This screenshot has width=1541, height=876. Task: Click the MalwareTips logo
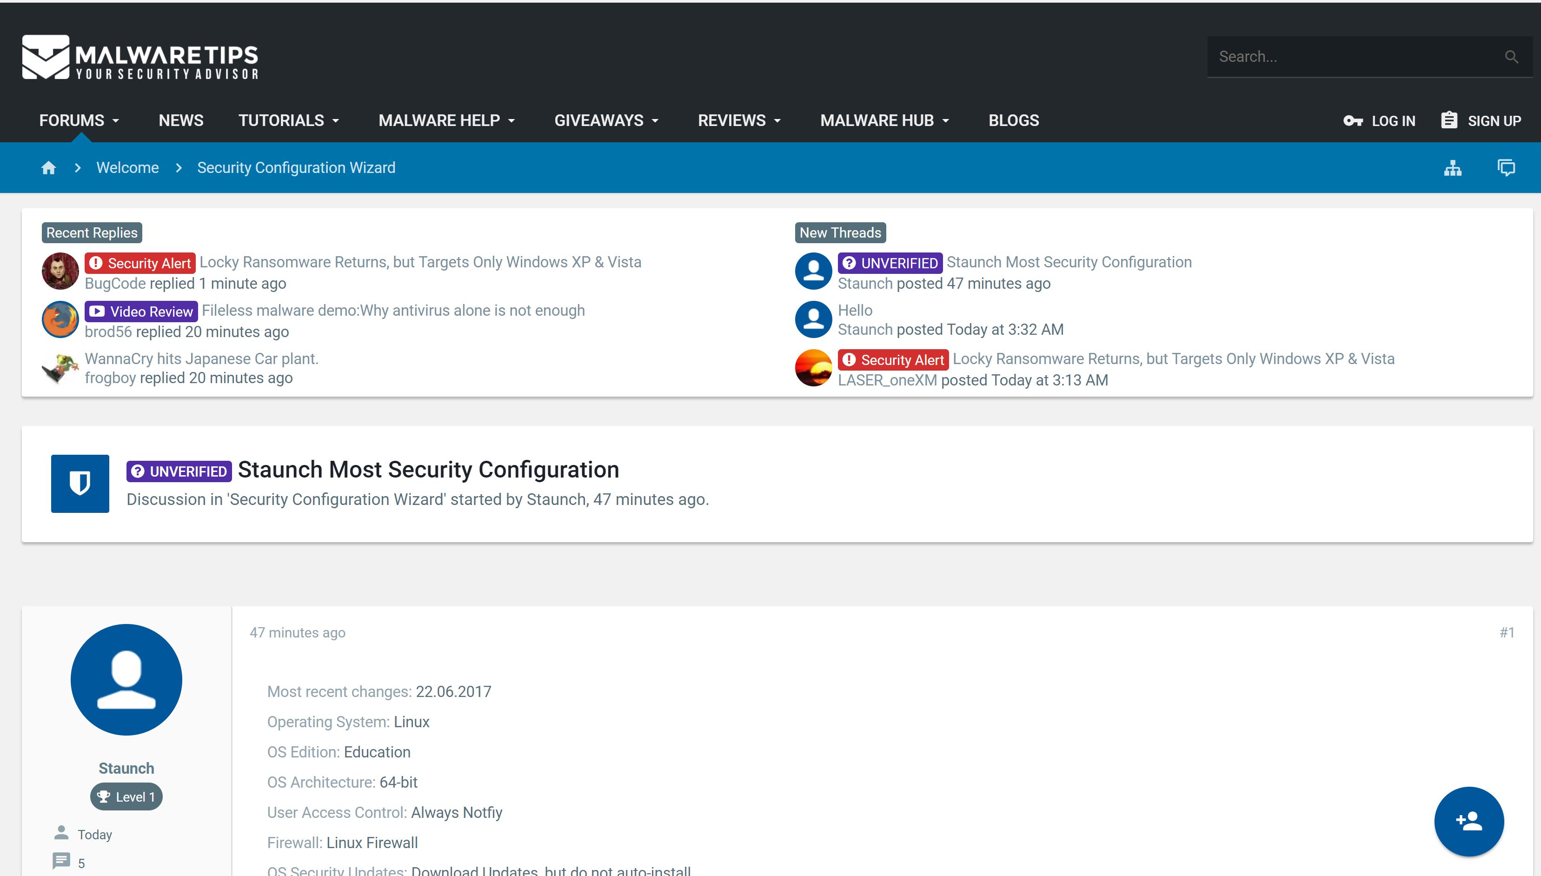(x=139, y=58)
